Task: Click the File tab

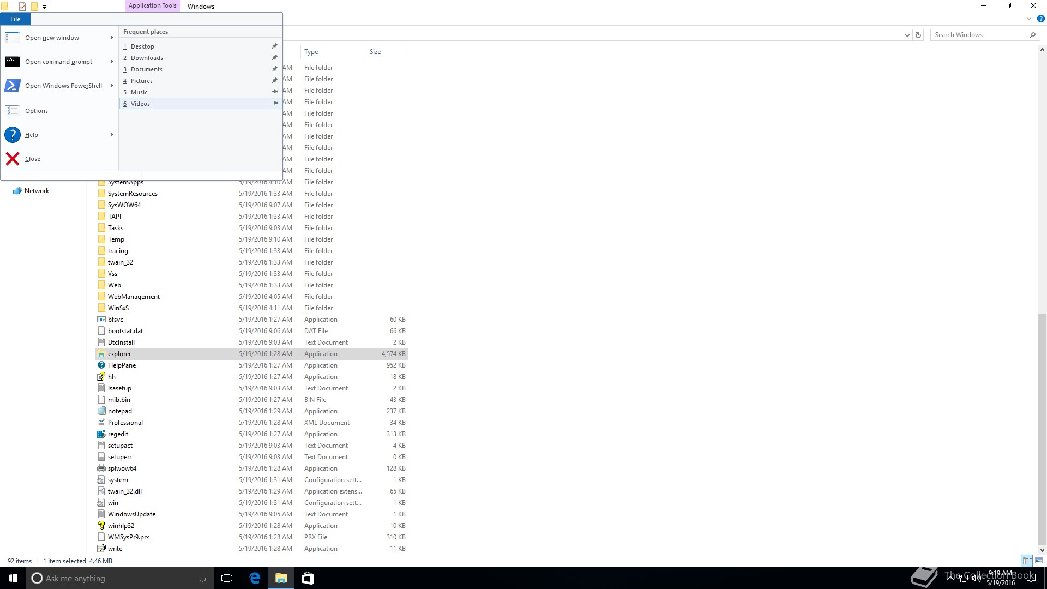Action: [x=15, y=19]
